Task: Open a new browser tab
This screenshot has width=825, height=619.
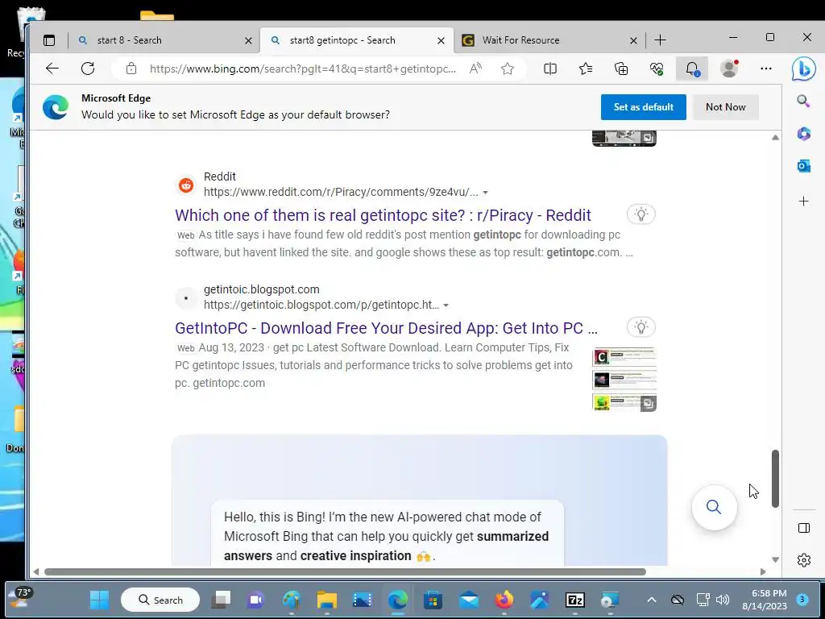Action: (661, 40)
